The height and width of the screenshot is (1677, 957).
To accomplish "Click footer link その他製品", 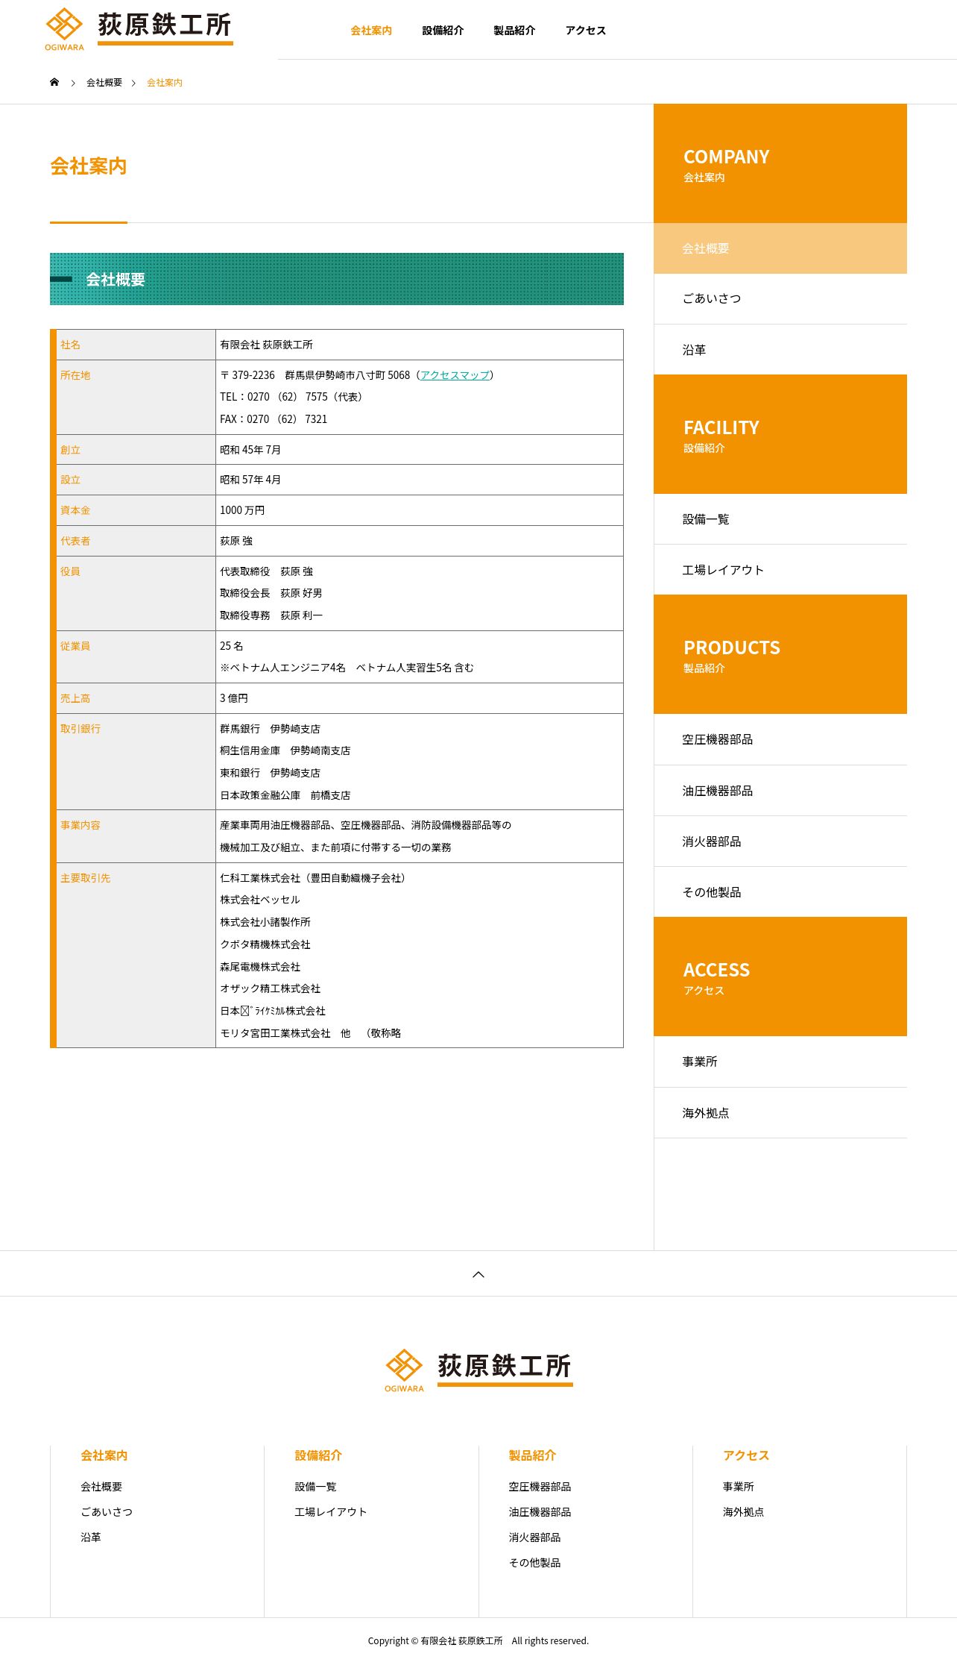I will (x=534, y=1563).
